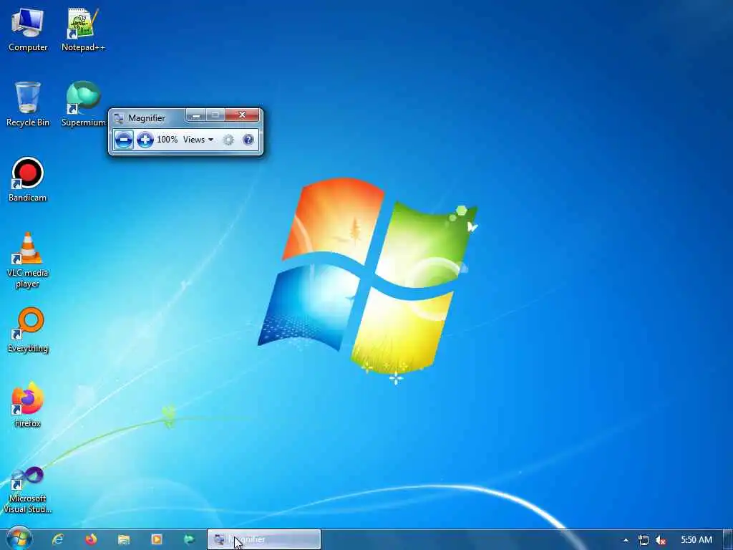Click the Magnifier zoom in plus button
The height and width of the screenshot is (550, 733).
pos(145,140)
